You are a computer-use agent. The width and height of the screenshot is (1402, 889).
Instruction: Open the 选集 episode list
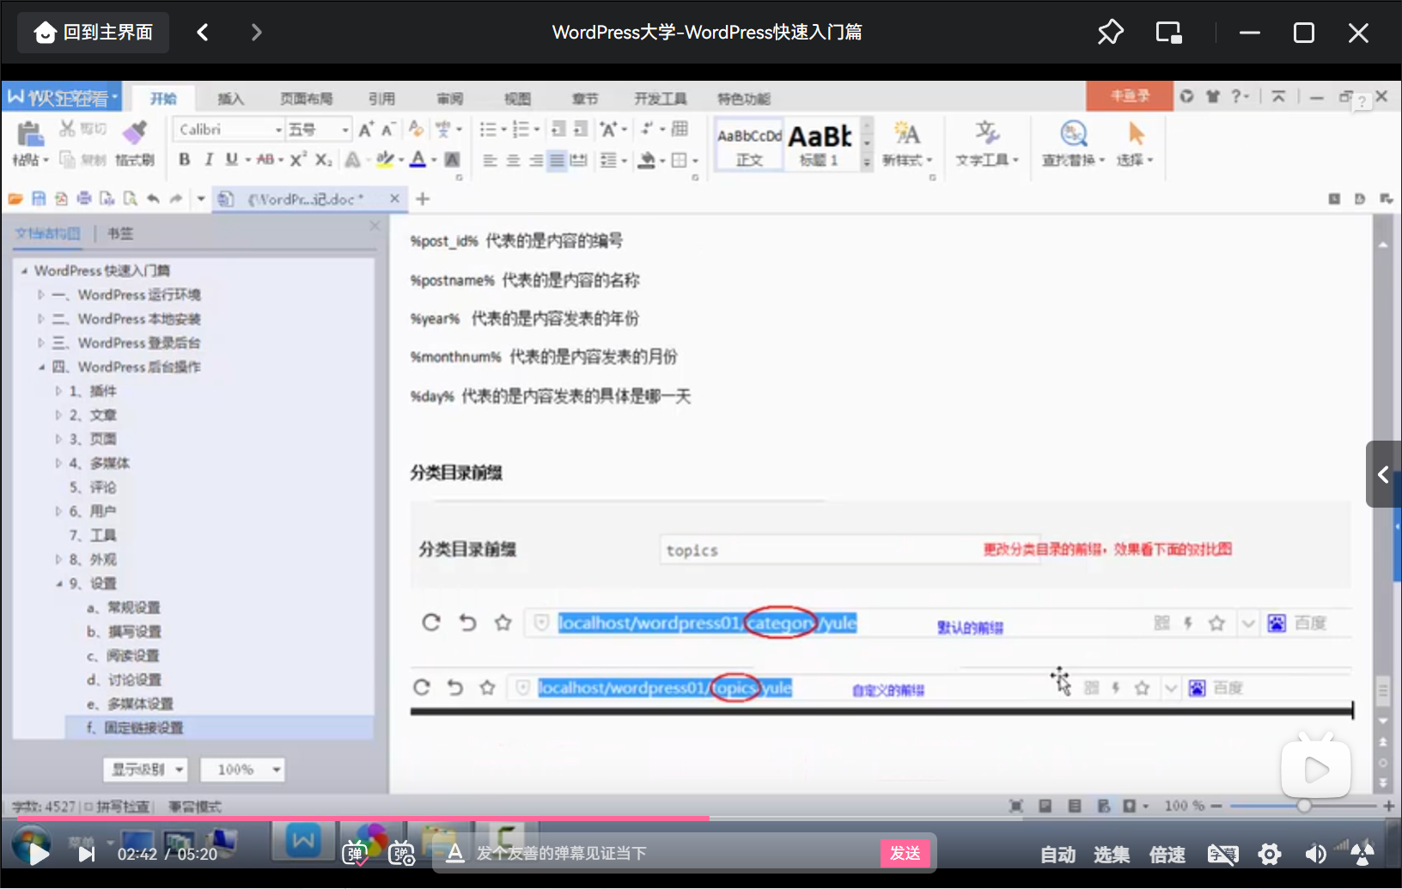click(1112, 855)
